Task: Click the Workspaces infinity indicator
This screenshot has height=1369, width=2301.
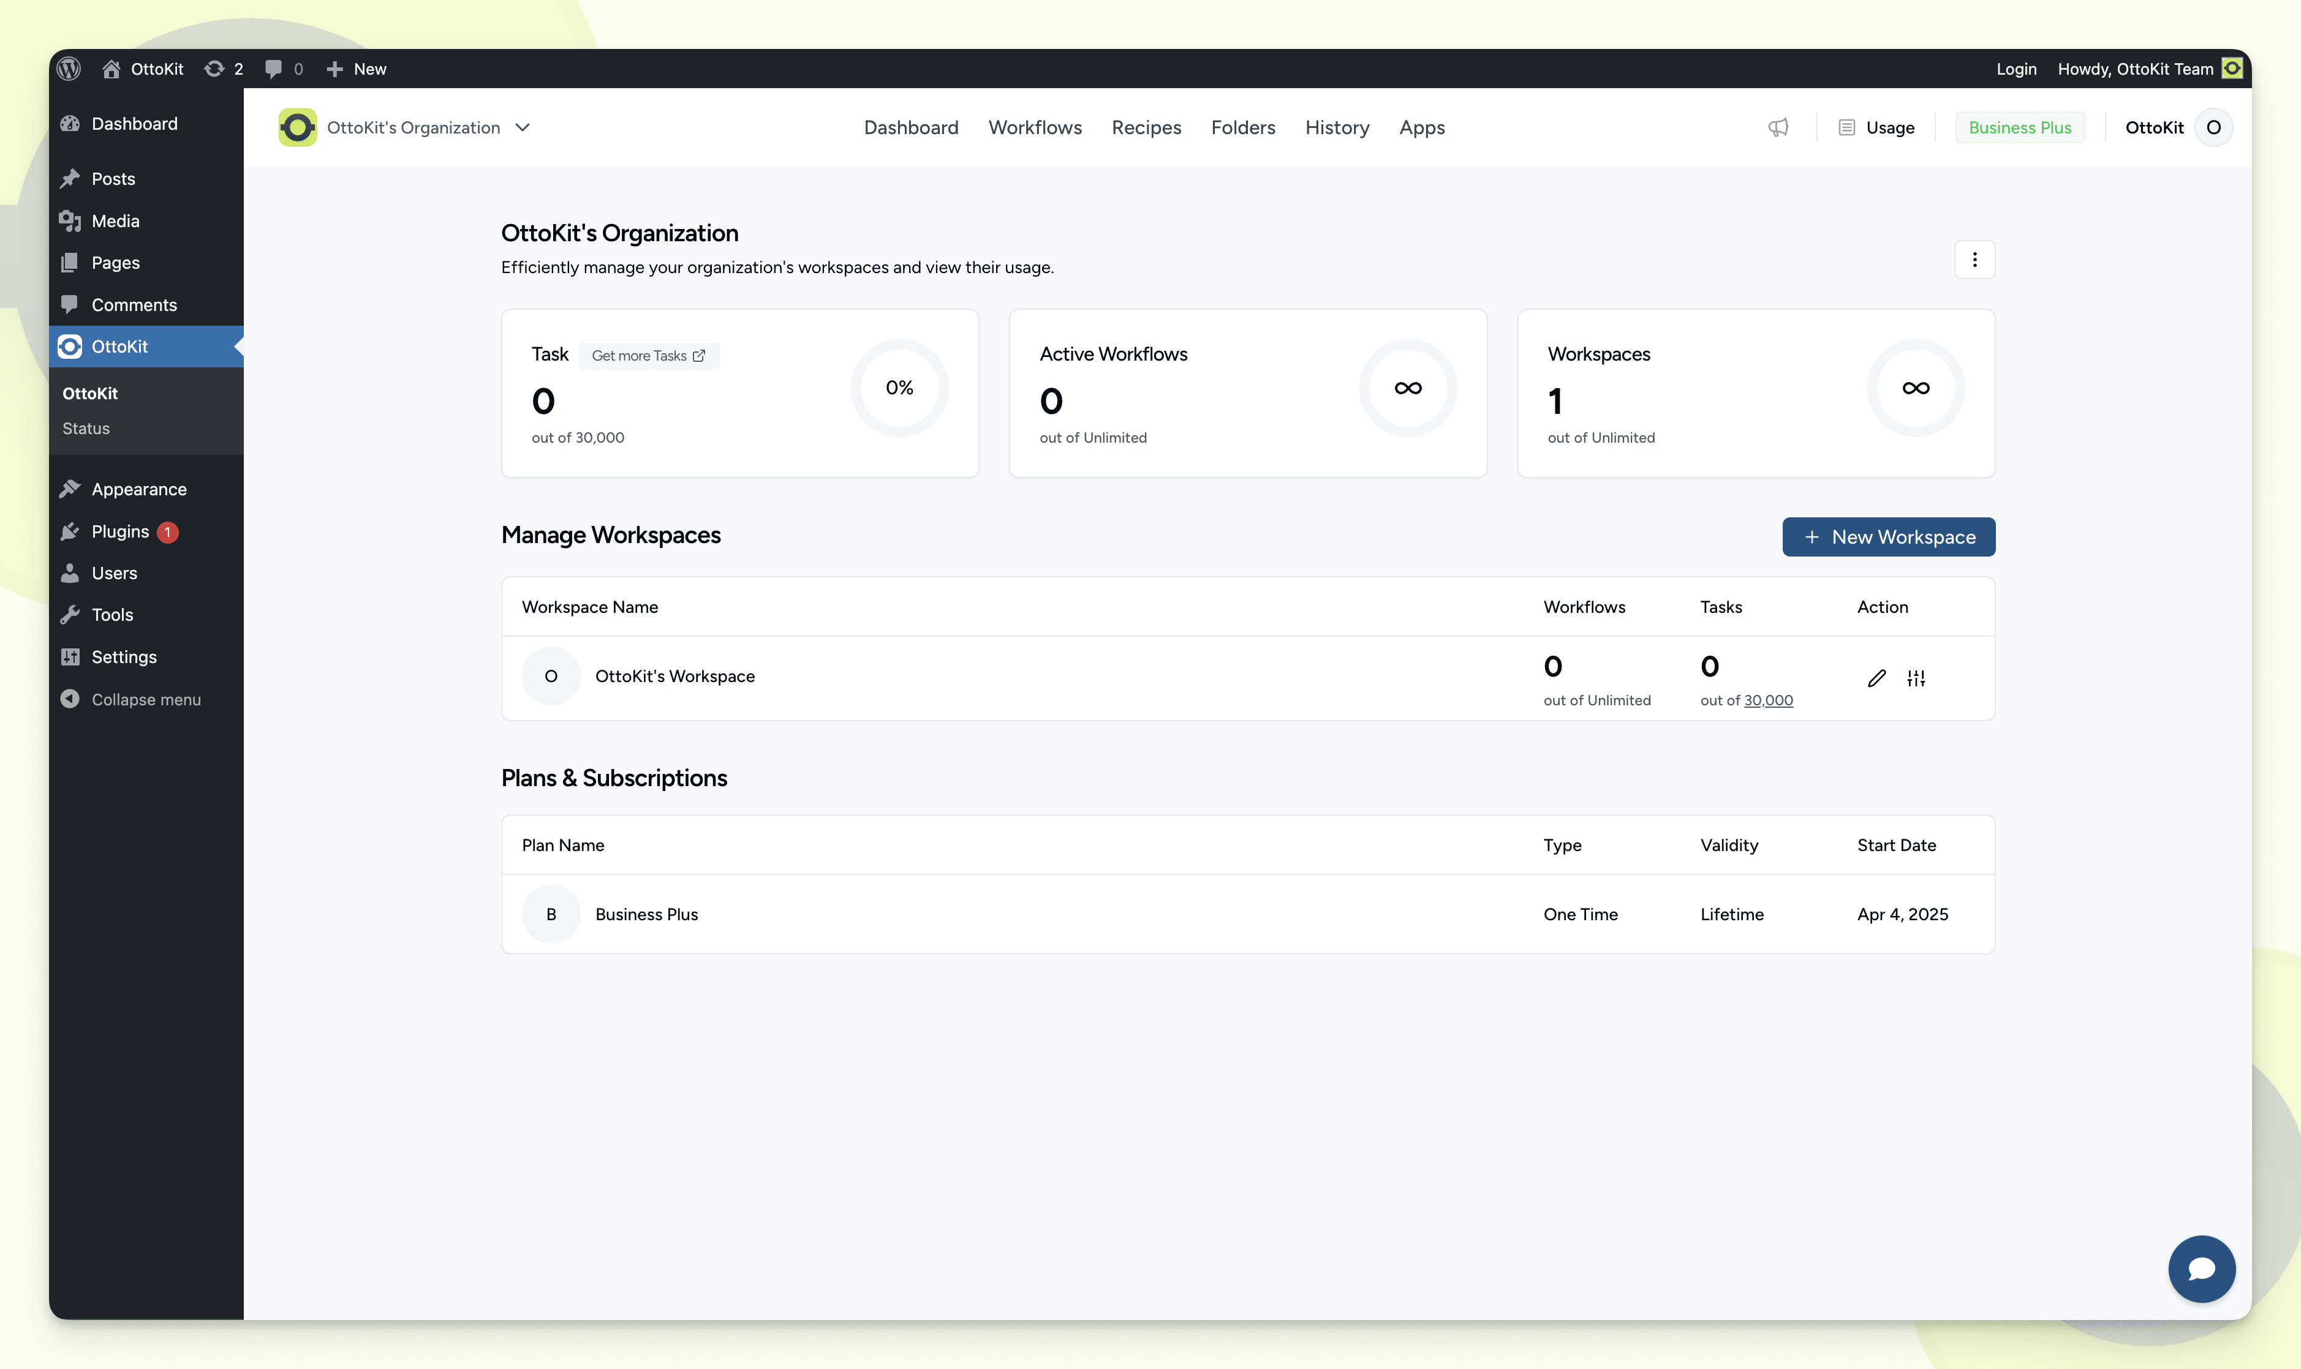Action: (1916, 388)
